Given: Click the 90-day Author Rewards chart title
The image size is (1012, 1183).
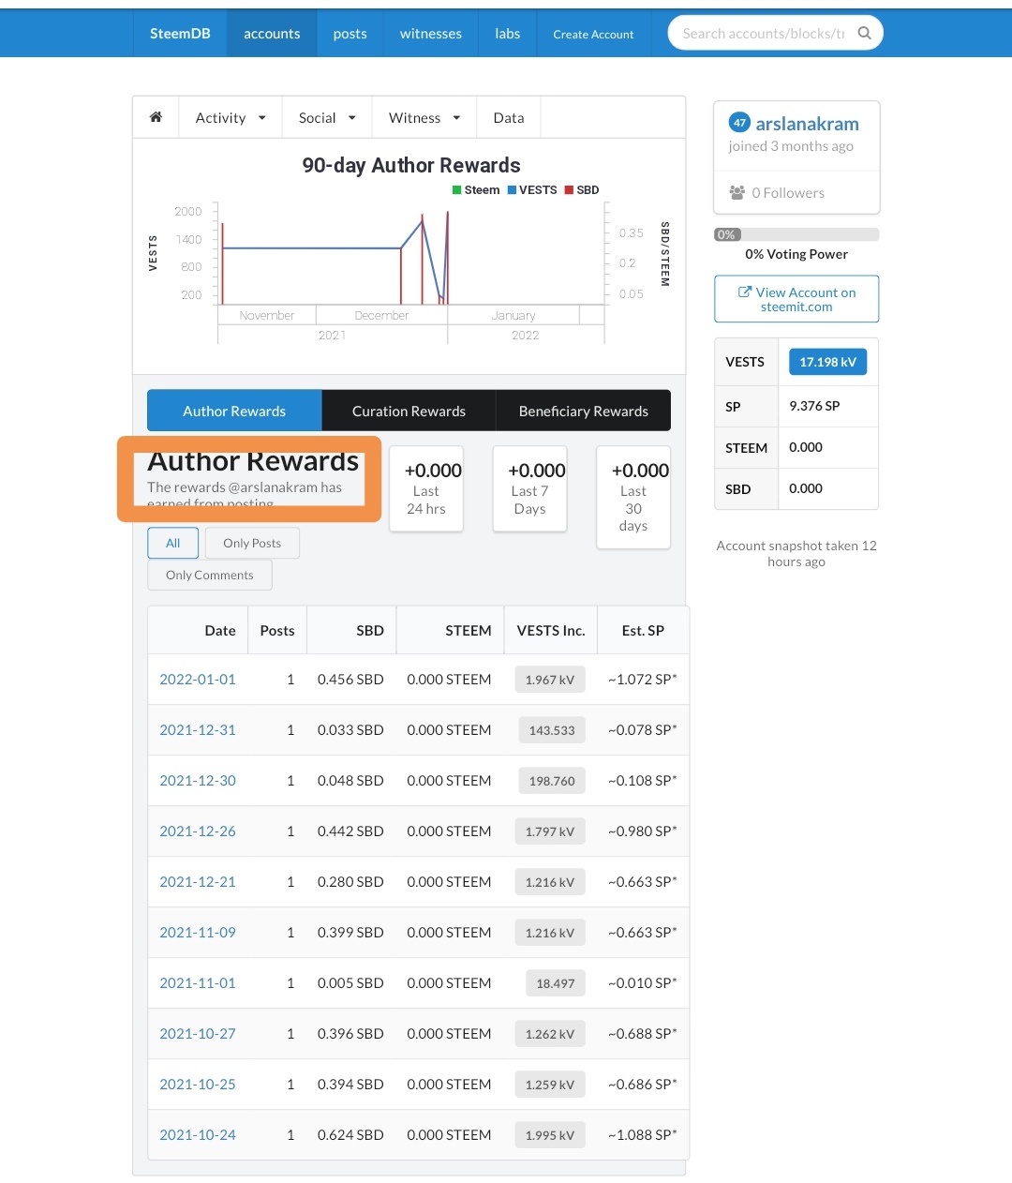Looking at the screenshot, I should click(410, 165).
